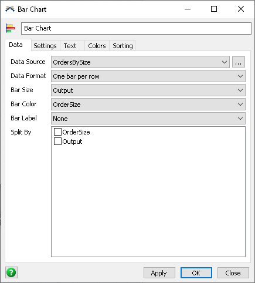Switch to the Colors tab

tap(97, 46)
